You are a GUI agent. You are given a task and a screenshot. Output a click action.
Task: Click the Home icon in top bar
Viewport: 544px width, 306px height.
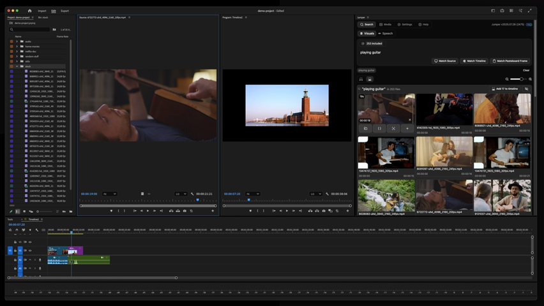29,11
